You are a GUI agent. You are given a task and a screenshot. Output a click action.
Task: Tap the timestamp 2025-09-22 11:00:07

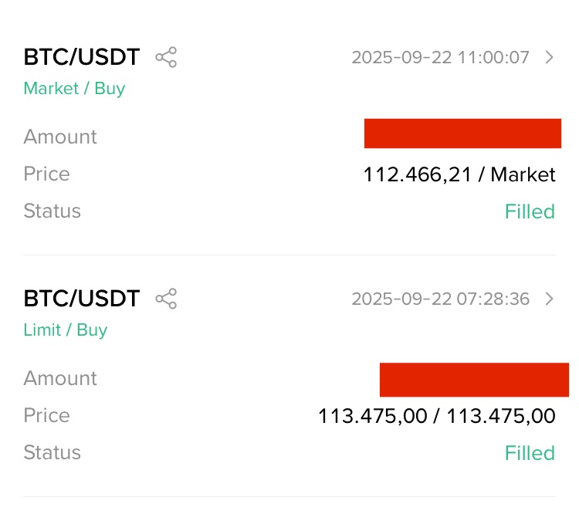click(441, 58)
